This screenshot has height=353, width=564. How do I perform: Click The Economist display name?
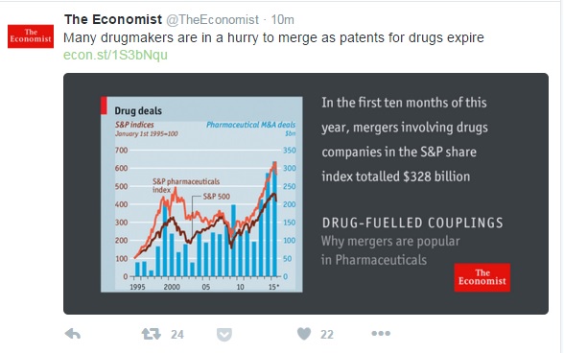click(x=113, y=19)
